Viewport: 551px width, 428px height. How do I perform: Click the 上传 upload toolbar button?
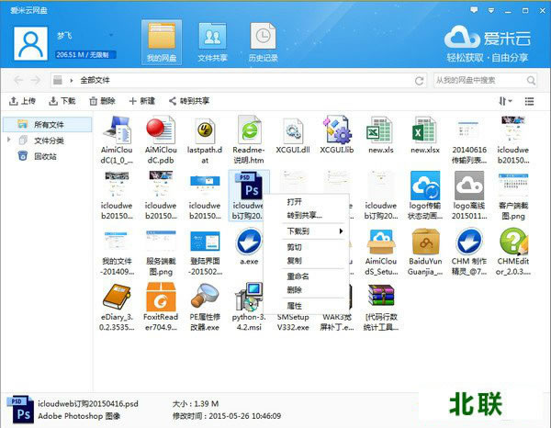(23, 100)
